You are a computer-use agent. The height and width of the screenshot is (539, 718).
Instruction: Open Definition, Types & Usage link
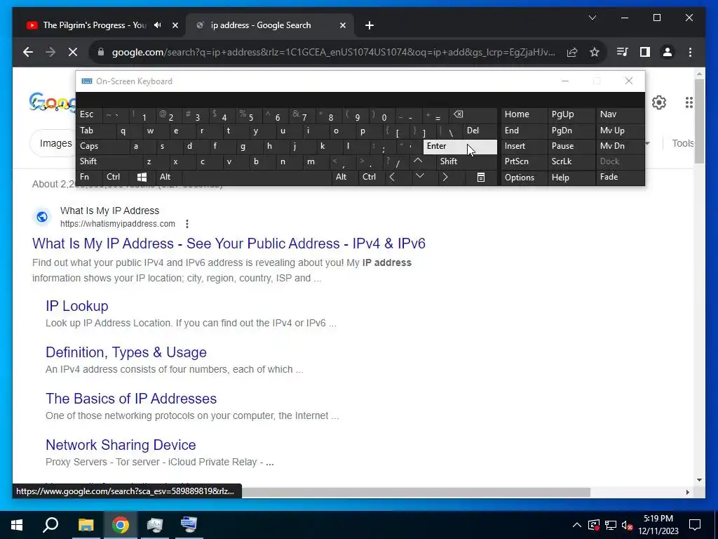126,352
